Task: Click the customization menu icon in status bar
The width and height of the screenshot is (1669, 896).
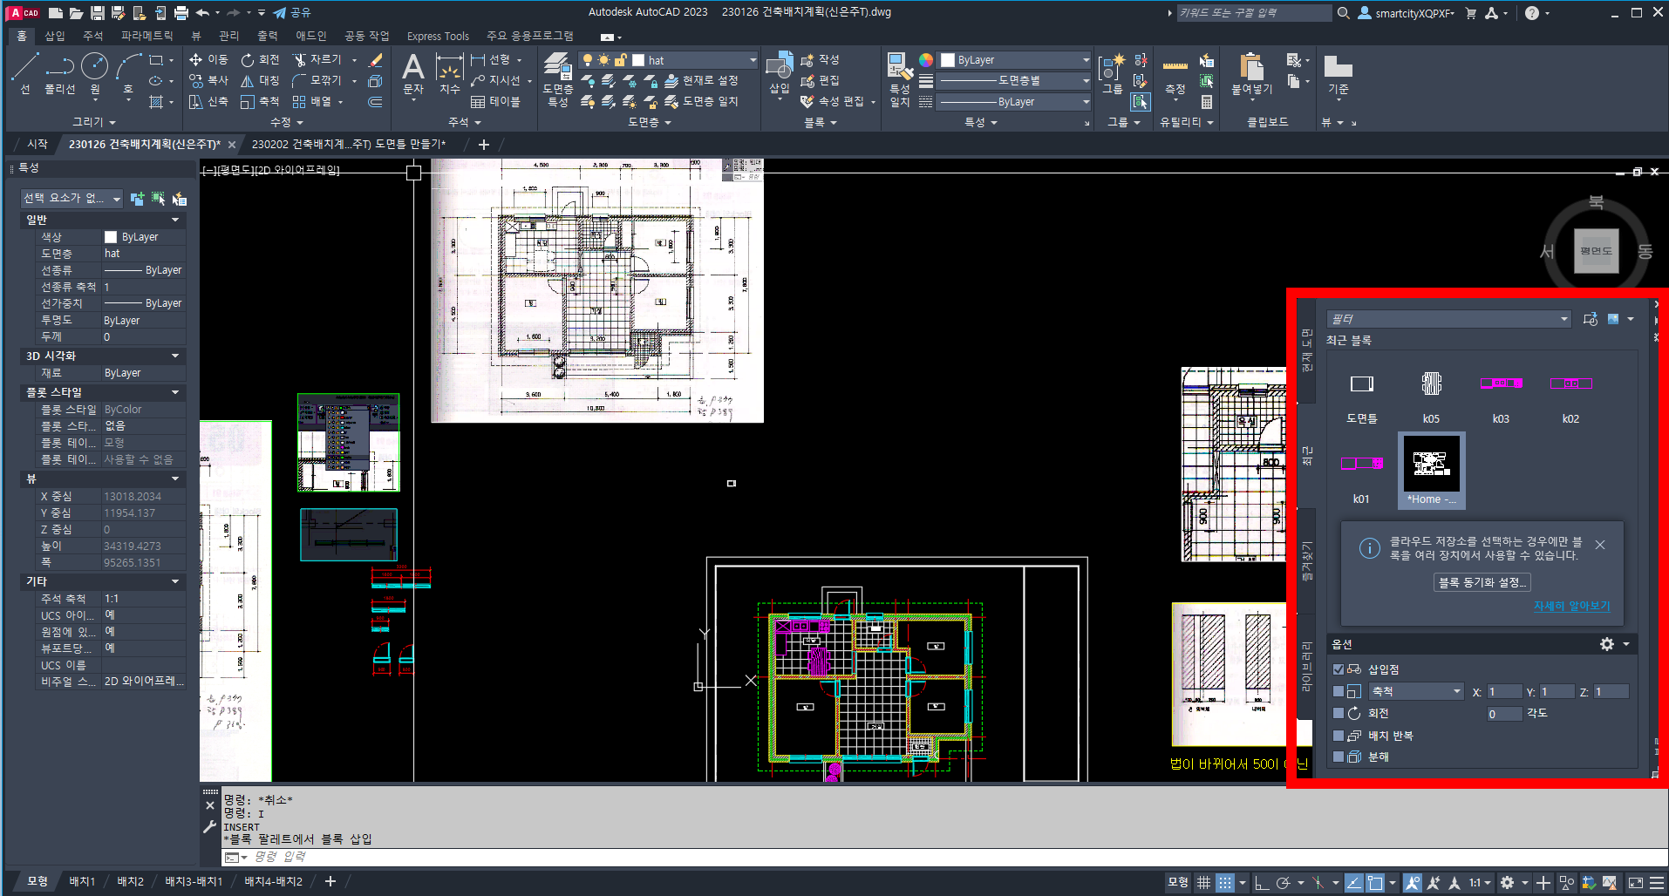Action: [x=1657, y=882]
